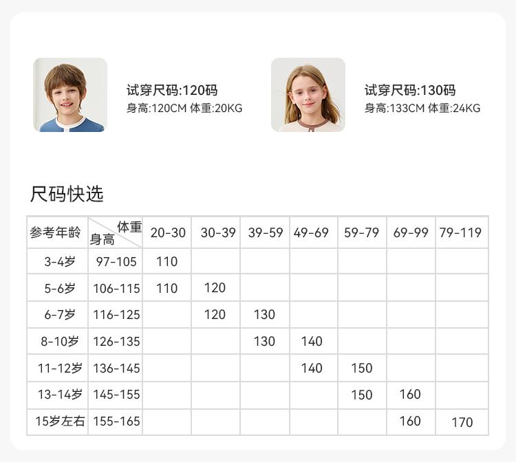Viewport: 516px width, 462px height.
Task: Click the height cell '106-115'
Action: coord(116,289)
